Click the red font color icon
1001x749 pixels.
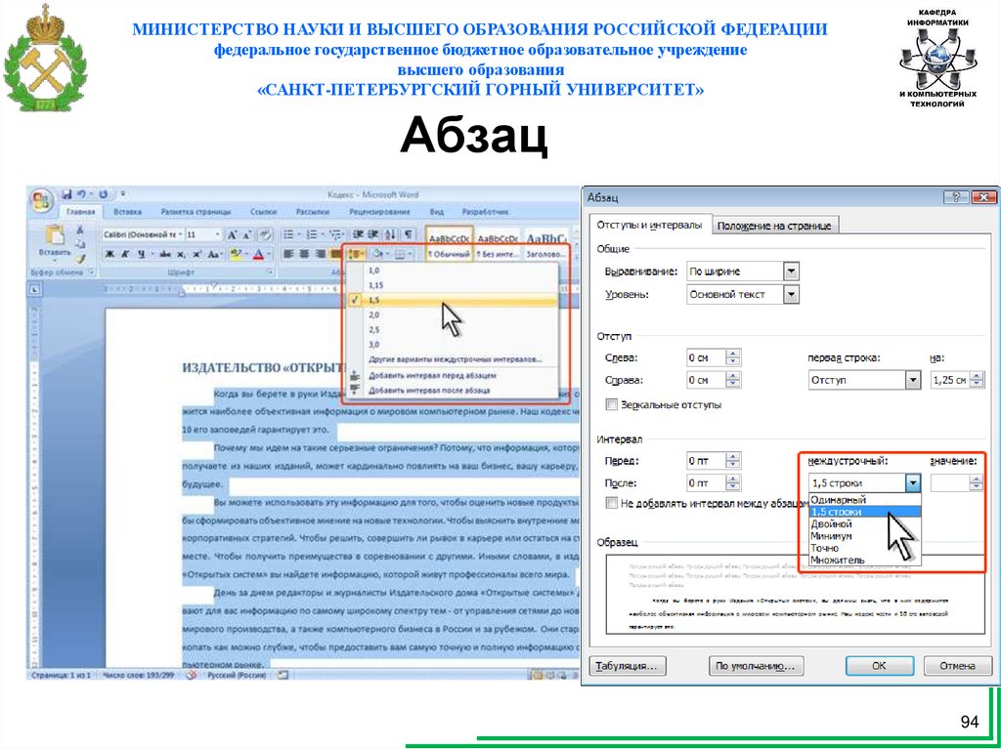pyautogui.click(x=259, y=255)
